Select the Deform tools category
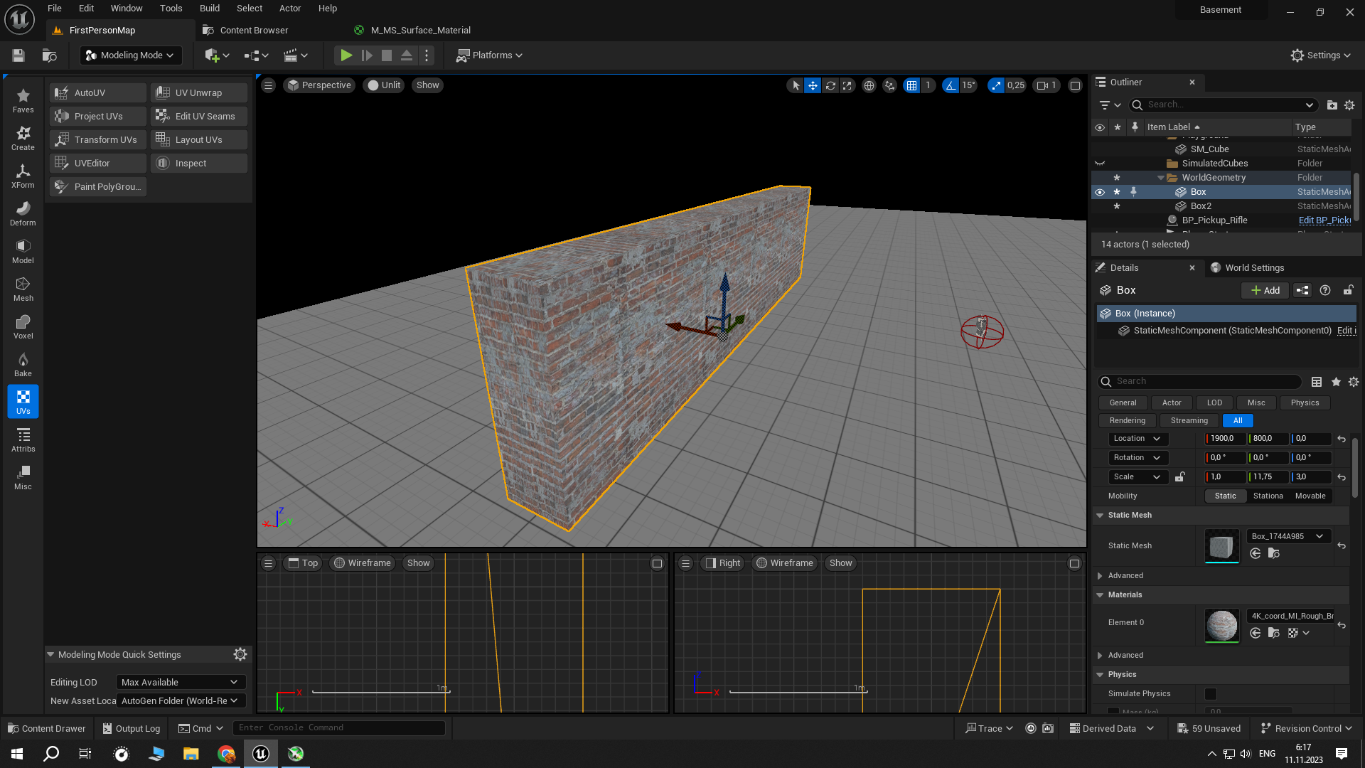The height and width of the screenshot is (768, 1365). tap(23, 213)
